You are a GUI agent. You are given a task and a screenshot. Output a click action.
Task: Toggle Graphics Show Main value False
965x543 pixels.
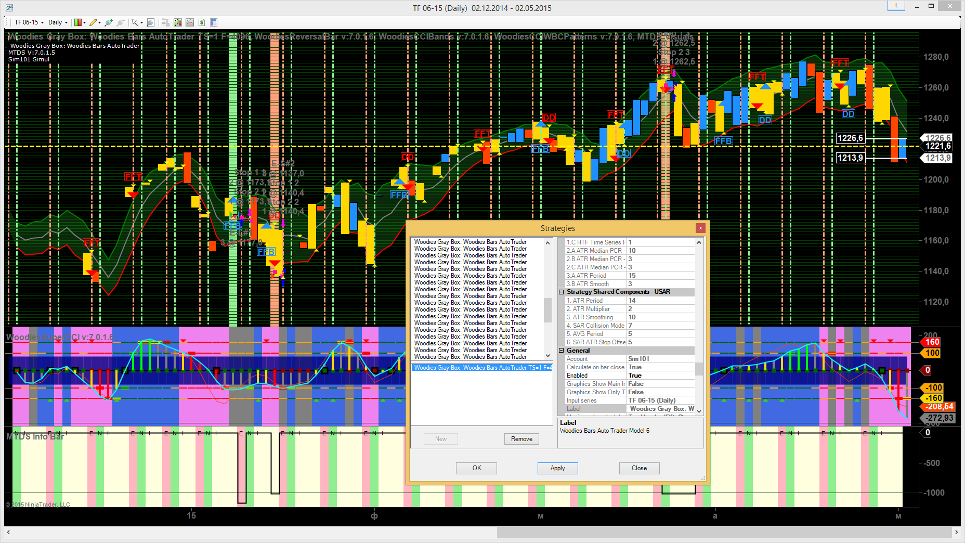point(660,384)
